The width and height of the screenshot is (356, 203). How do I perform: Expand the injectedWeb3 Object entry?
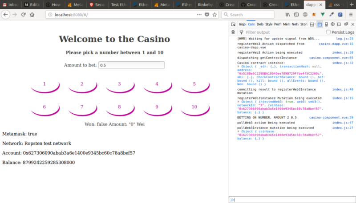point(239,101)
